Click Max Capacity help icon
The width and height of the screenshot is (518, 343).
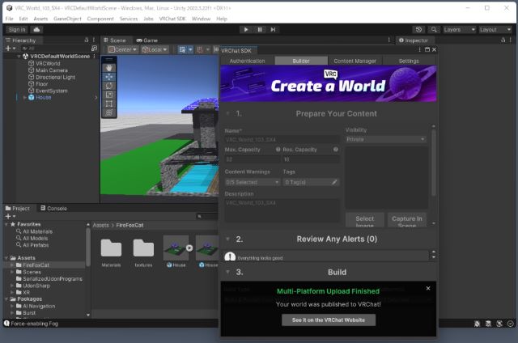(278, 150)
